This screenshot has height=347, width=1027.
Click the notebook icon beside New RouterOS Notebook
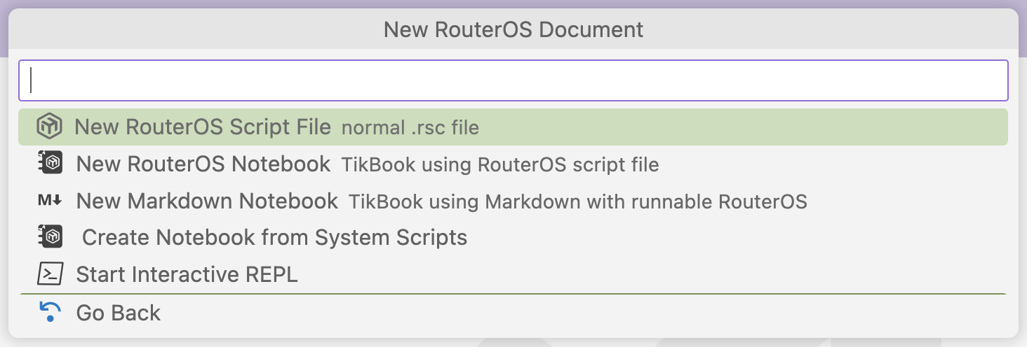pyautogui.click(x=50, y=164)
